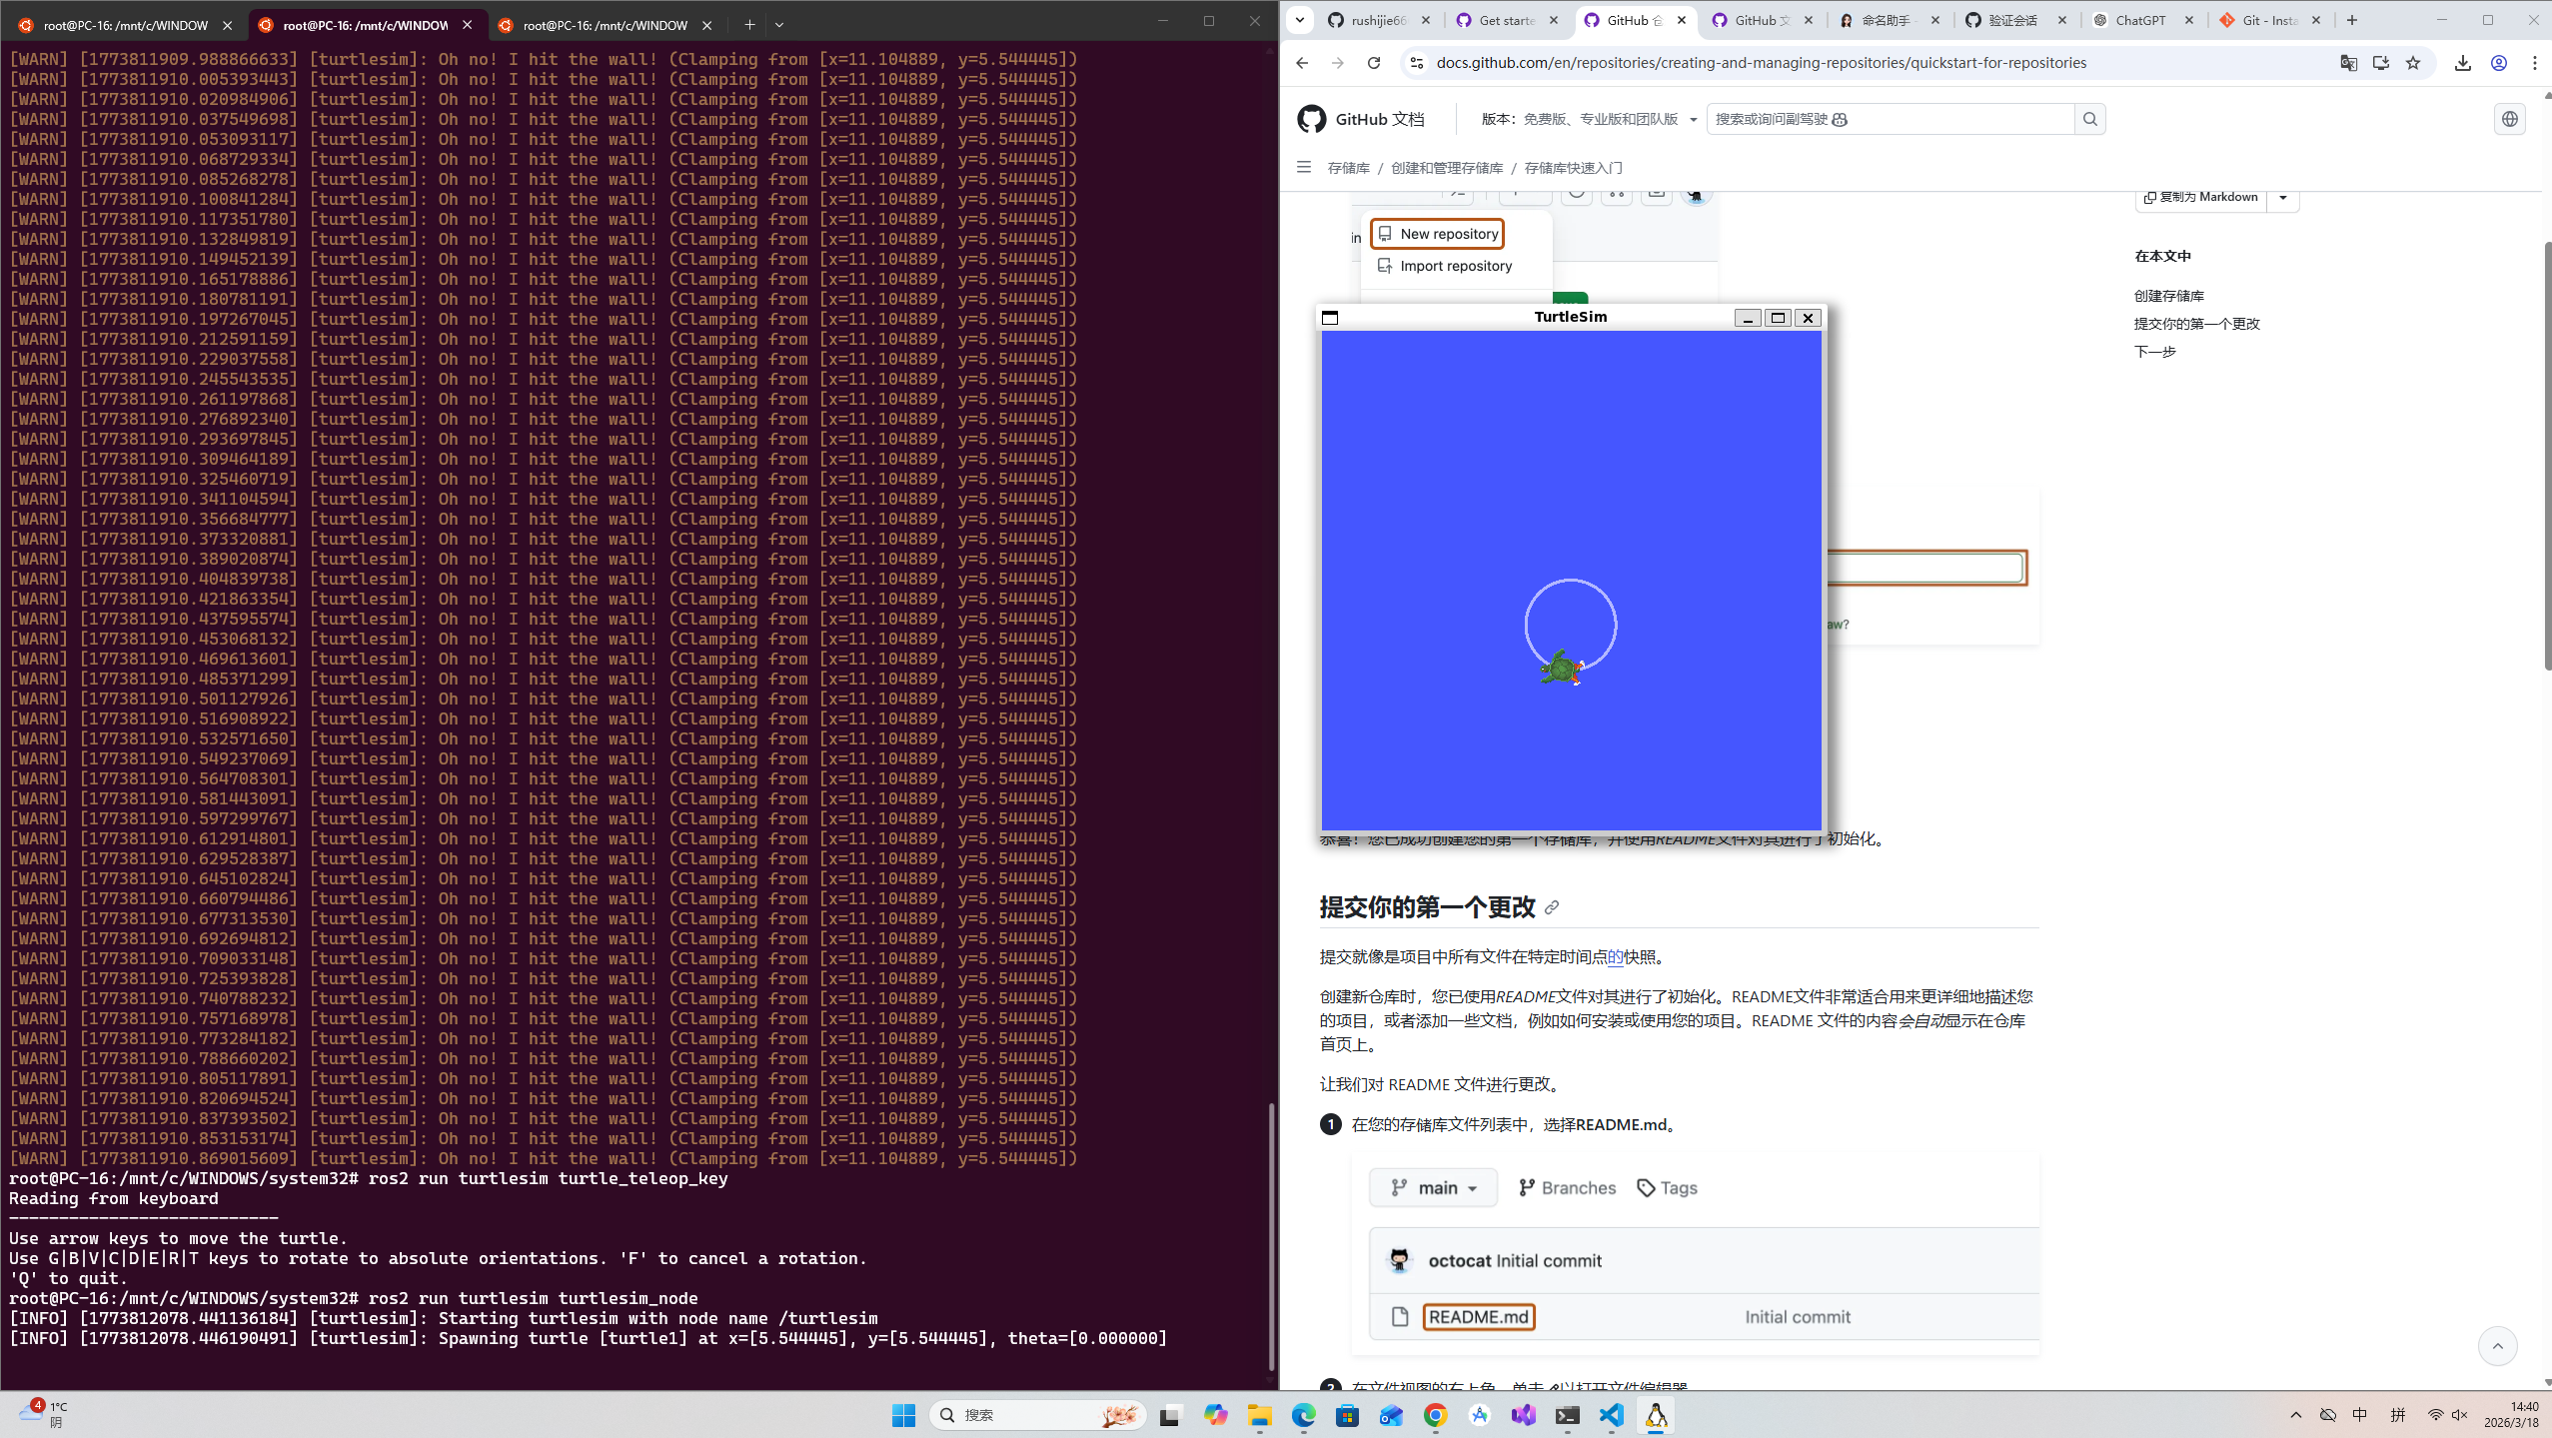Select the first Windows Terminal tab

[125, 25]
